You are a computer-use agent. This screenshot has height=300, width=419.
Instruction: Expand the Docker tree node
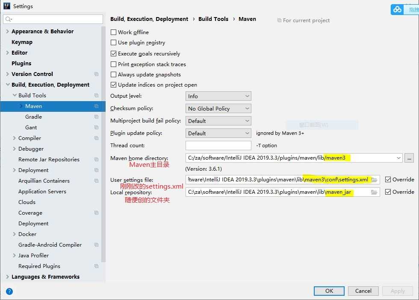[x=15, y=234]
